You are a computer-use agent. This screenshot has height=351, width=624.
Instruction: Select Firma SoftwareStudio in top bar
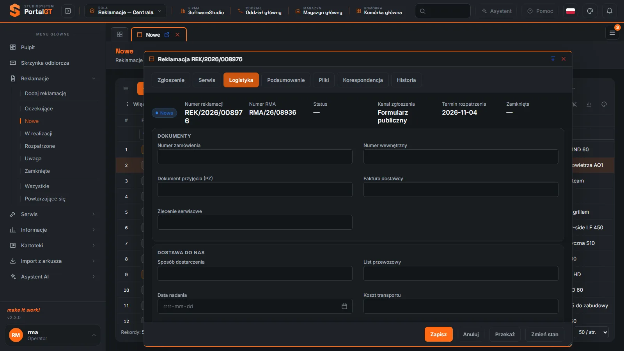tap(202, 11)
